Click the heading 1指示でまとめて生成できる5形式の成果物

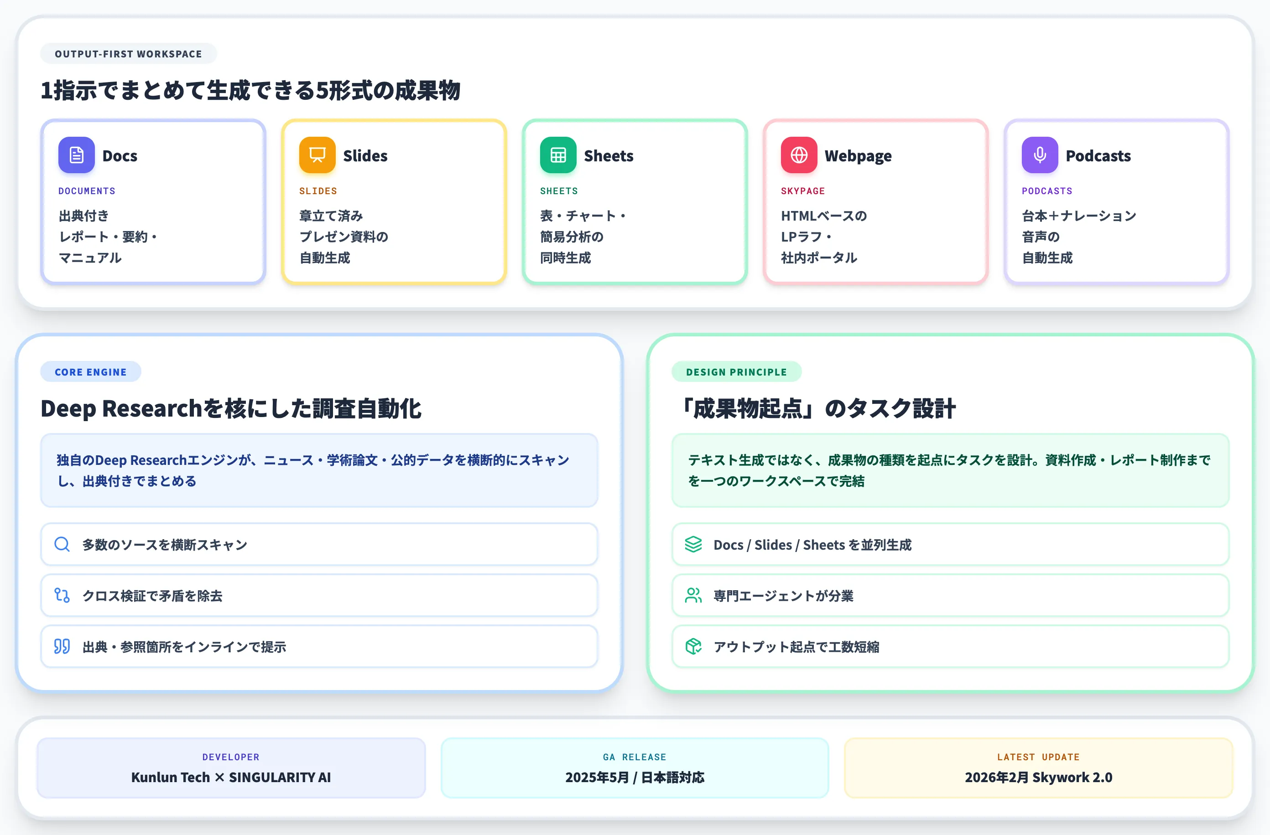point(250,90)
